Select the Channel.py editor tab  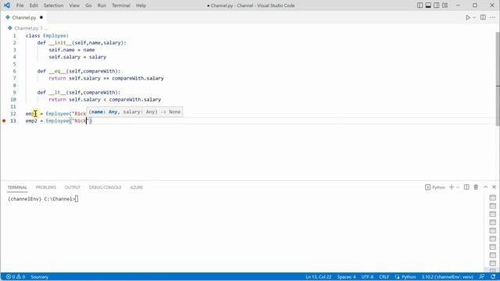pyautogui.click(x=23, y=17)
